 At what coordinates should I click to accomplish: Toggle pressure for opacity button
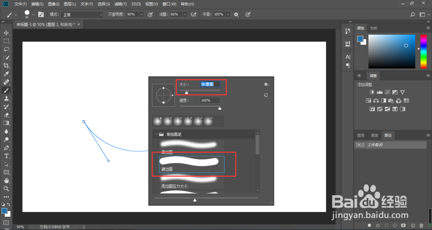tap(150, 15)
